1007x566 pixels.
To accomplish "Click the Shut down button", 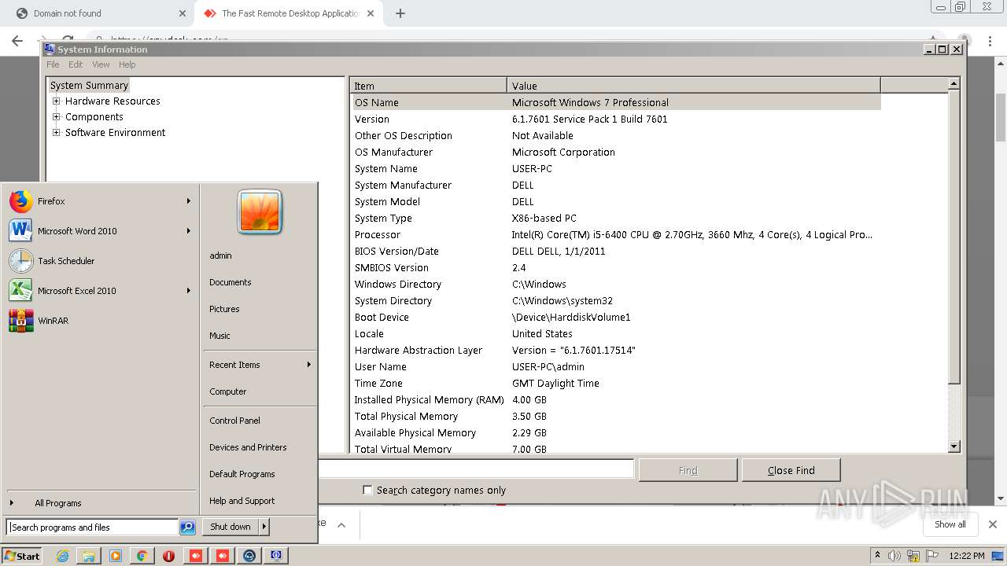I will coord(231,527).
